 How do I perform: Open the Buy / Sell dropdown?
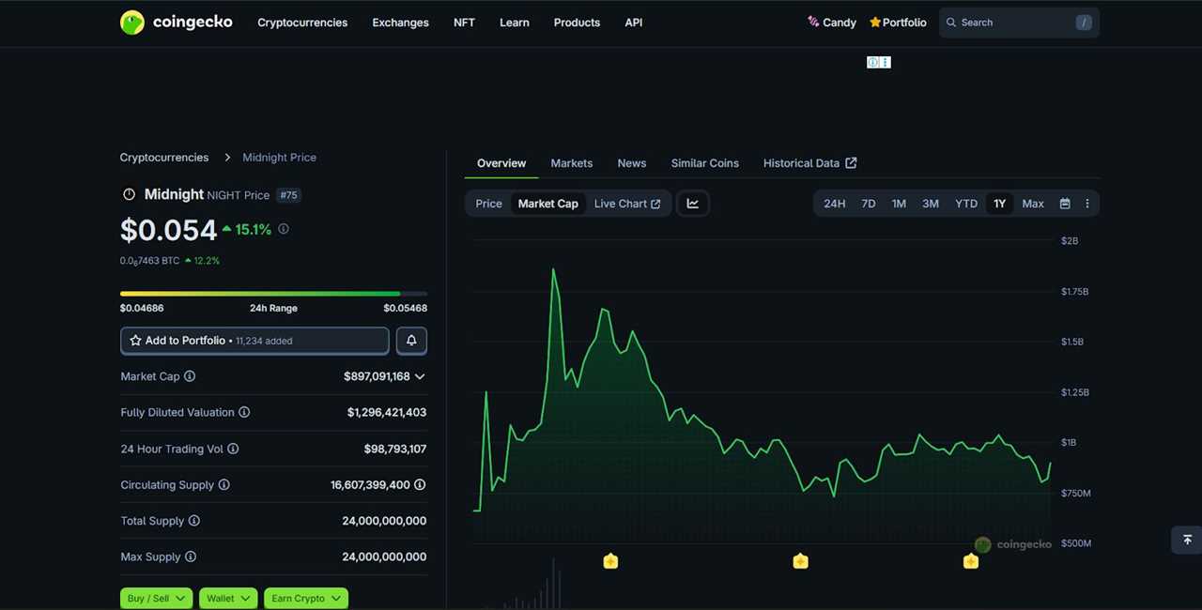click(156, 598)
